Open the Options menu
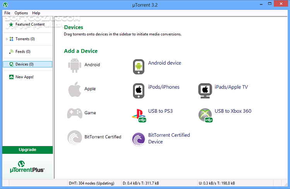This screenshot has height=189, width=290. [21, 13]
